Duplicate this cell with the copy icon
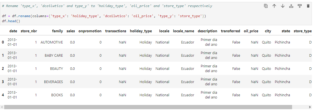Screen dimensions: 313x110 pyautogui.click(x=266, y=6)
